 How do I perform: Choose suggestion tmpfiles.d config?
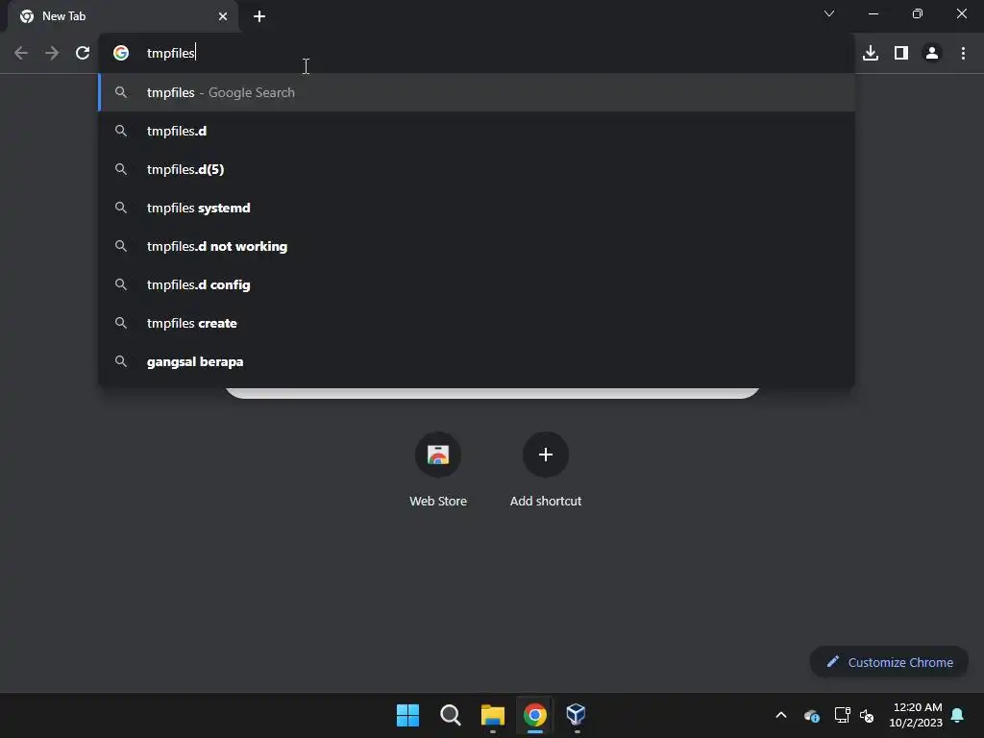[x=477, y=284]
